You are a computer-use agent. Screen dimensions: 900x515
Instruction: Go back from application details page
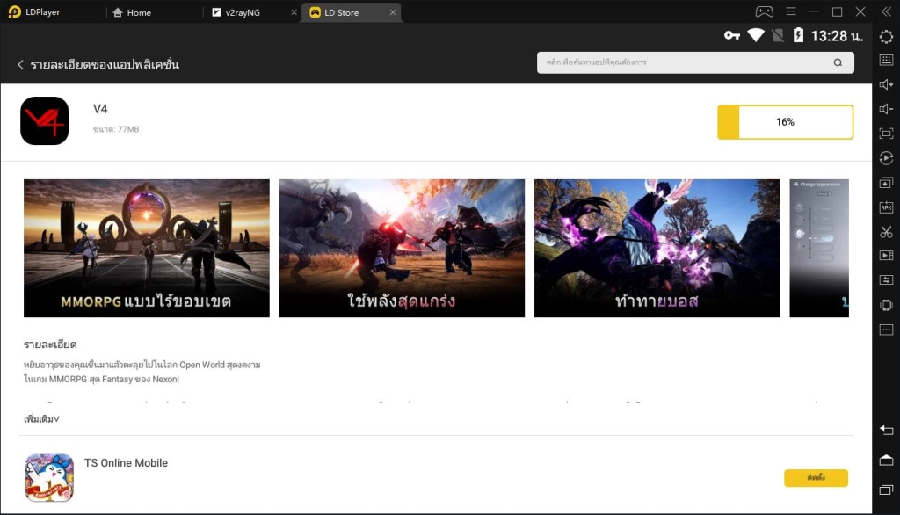pyautogui.click(x=21, y=64)
